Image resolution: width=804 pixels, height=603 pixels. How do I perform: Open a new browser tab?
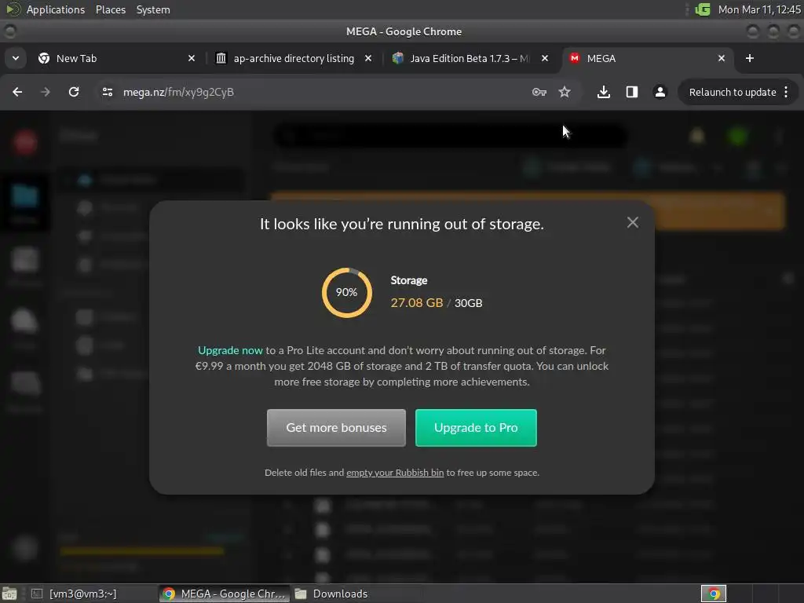[750, 58]
